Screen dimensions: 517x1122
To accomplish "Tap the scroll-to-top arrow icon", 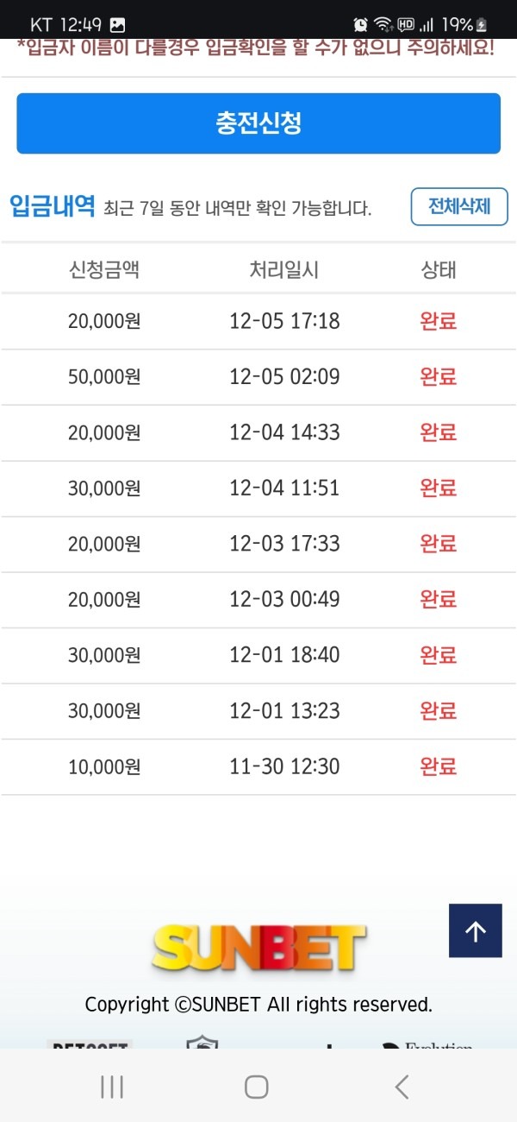I will pyautogui.click(x=475, y=930).
